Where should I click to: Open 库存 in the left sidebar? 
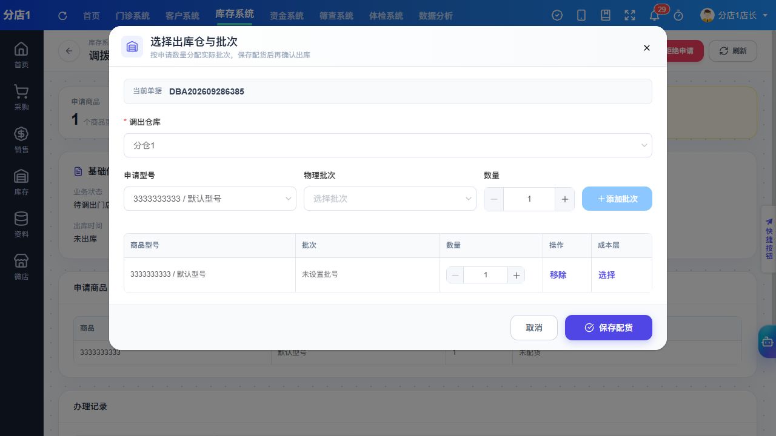tap(21, 182)
